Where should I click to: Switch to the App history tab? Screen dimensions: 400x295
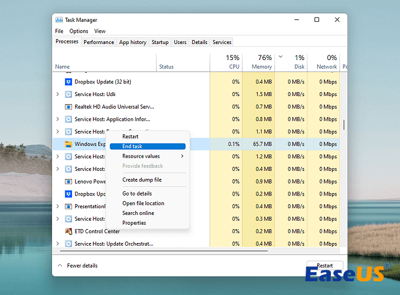tap(133, 42)
